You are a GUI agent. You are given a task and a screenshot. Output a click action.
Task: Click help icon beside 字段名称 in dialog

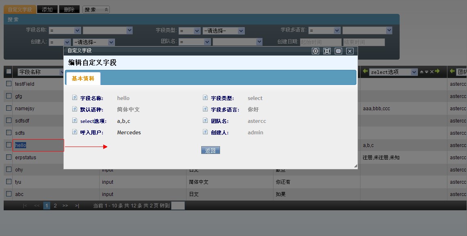[x=74, y=98]
